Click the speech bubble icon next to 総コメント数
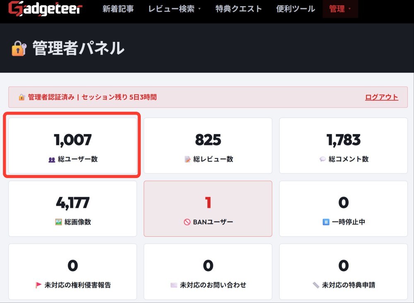Image resolution: width=414 pixels, height=303 pixels. point(323,159)
